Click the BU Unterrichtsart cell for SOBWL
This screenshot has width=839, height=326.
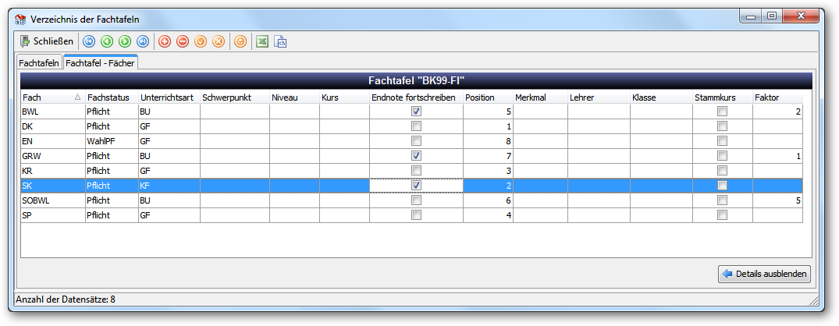tap(169, 200)
